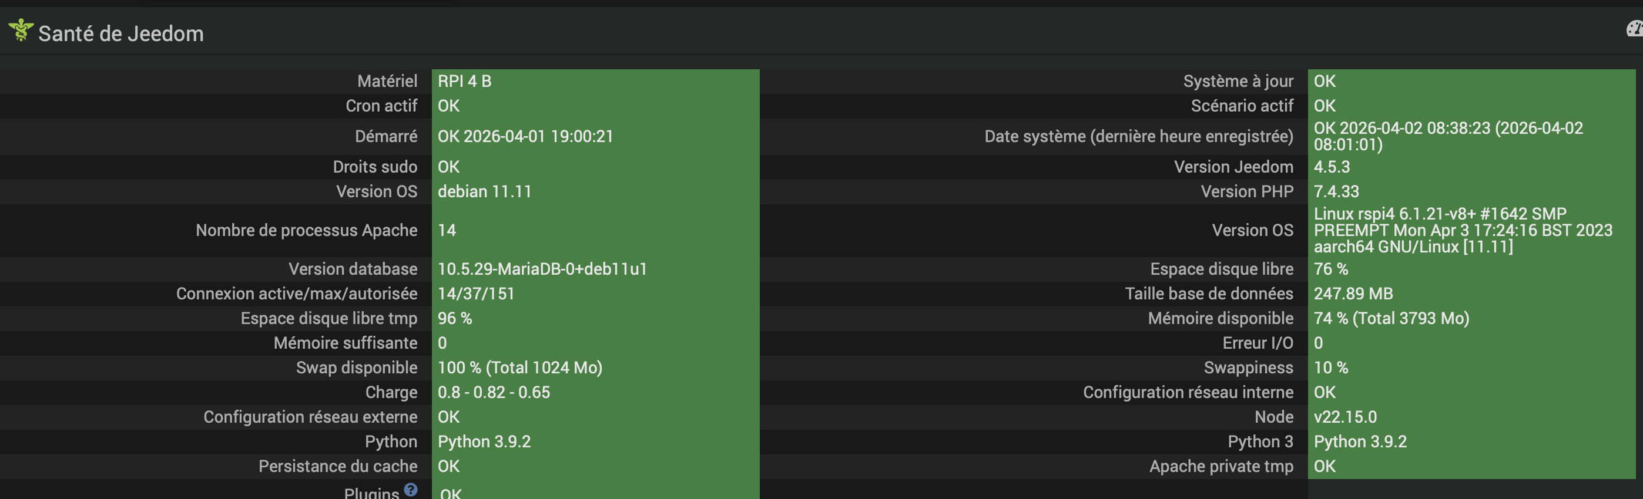Select the Node version 'v22.15.0' cell
This screenshot has height=499, width=1643.
(1345, 417)
